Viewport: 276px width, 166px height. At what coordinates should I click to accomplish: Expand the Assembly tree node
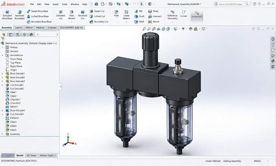2,134
